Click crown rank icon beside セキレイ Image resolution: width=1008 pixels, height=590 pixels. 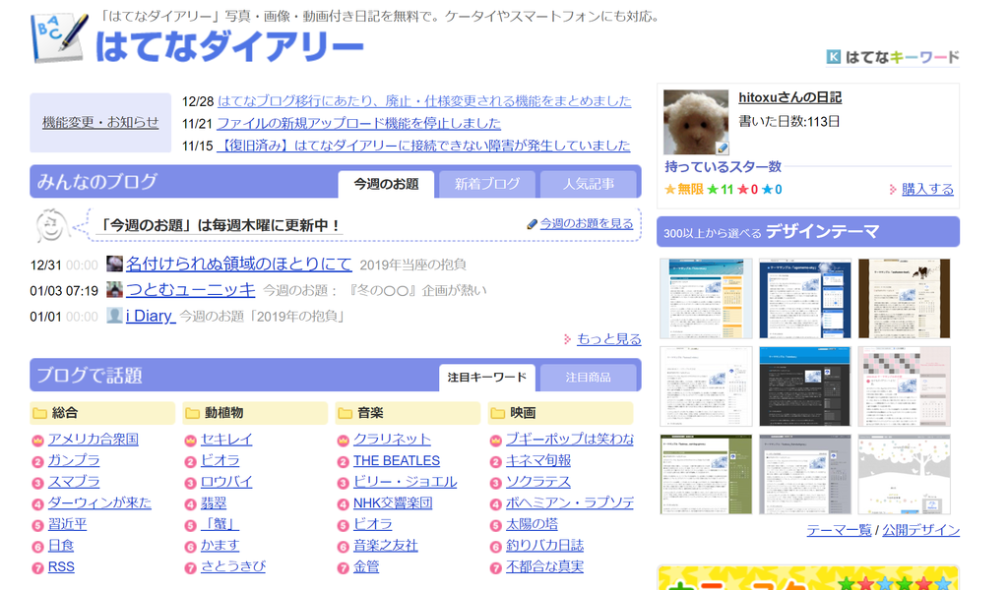190,441
